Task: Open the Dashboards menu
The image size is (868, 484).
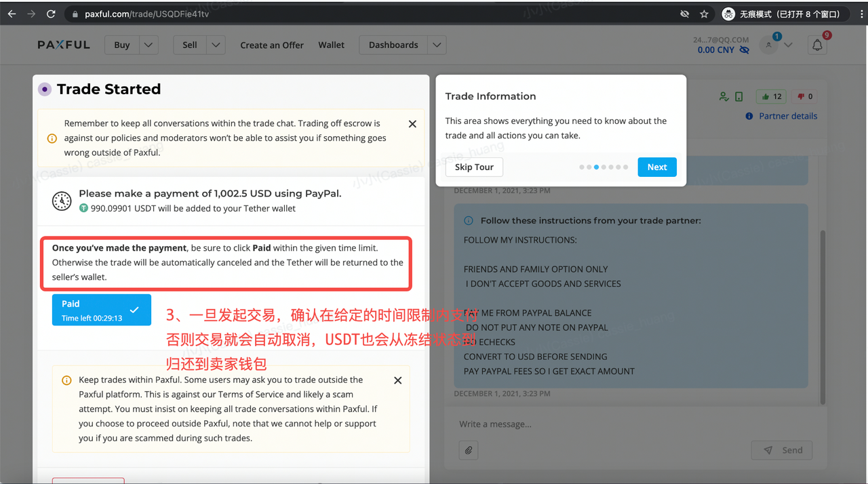Action: click(393, 45)
